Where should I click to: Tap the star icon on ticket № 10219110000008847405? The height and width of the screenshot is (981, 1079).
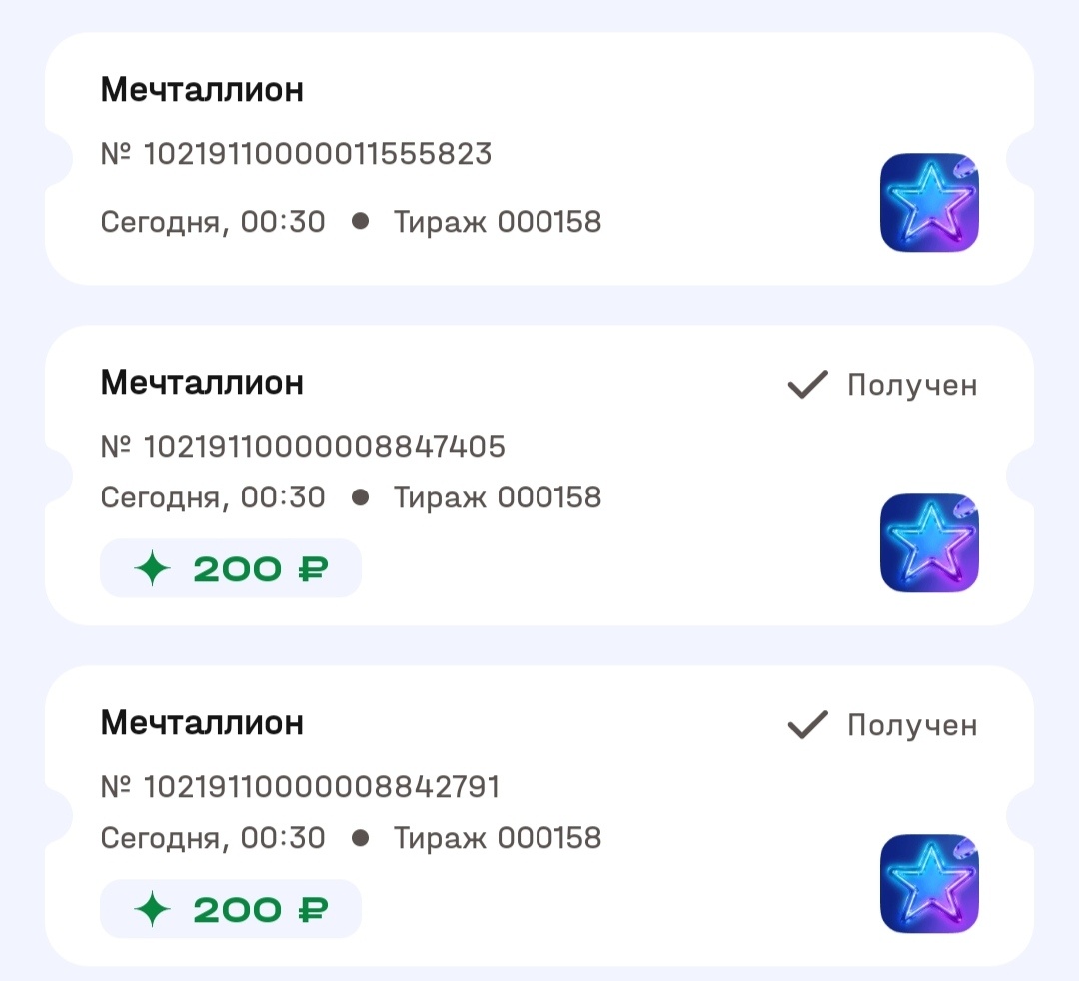click(928, 542)
